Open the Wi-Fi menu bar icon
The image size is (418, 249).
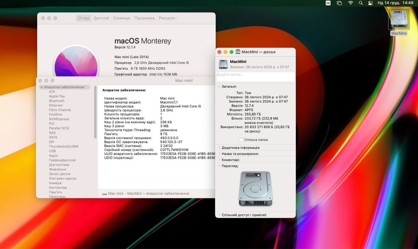pos(351,3)
